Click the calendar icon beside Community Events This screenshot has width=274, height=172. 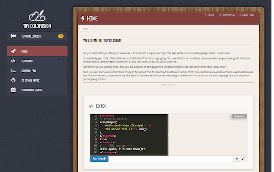(x=13, y=90)
